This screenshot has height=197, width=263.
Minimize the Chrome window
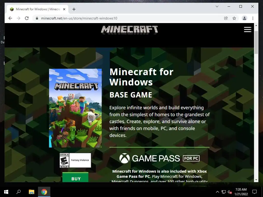[229, 6]
